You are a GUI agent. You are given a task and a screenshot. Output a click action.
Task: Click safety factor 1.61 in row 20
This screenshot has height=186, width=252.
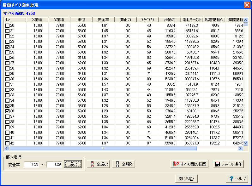point(105,25)
